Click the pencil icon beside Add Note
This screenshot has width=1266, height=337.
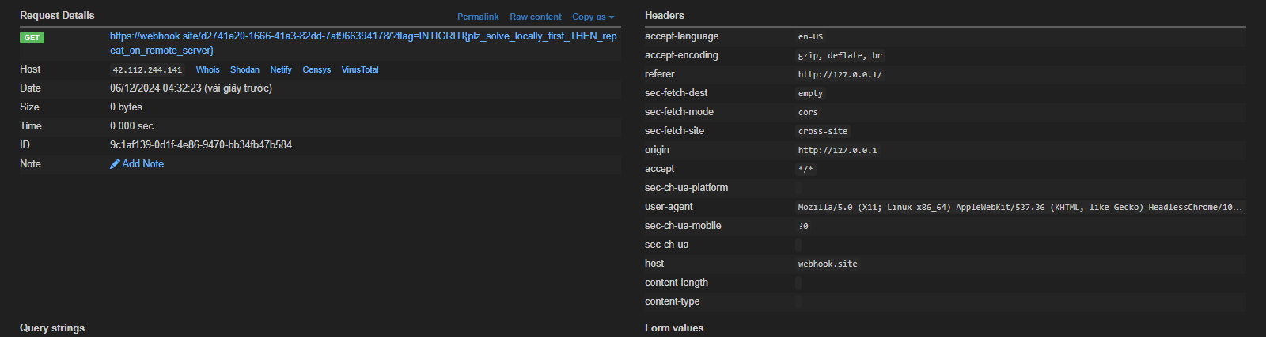click(x=115, y=164)
